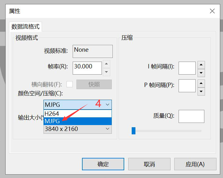Increase 帧率 with the up arrow

click(107, 64)
